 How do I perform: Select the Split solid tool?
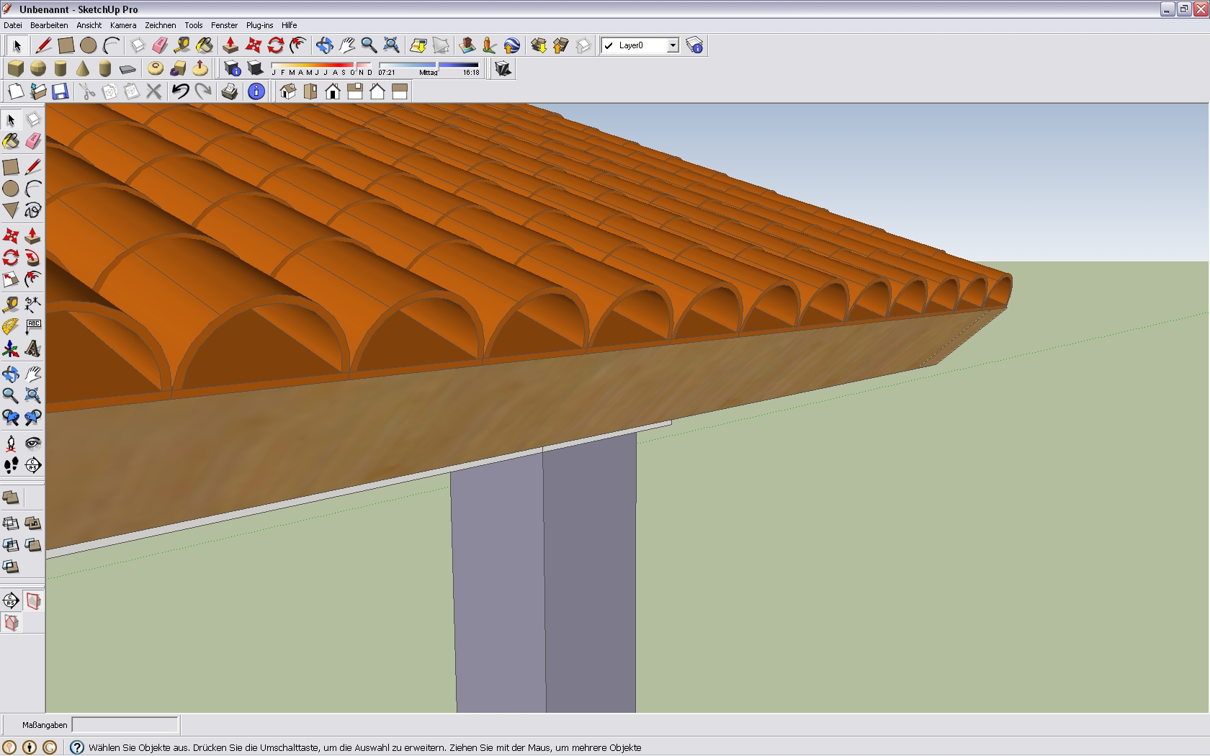[11, 567]
